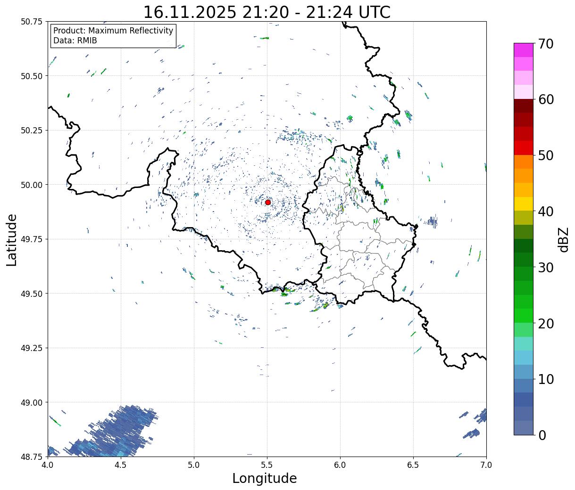Click the latitude tick label '50.25'
Viewport: 575px width, 490px height.
click(x=31, y=131)
